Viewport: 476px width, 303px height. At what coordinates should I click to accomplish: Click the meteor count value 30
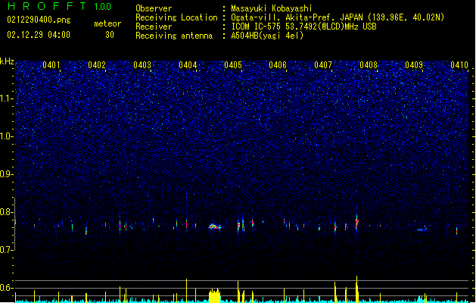[110, 35]
